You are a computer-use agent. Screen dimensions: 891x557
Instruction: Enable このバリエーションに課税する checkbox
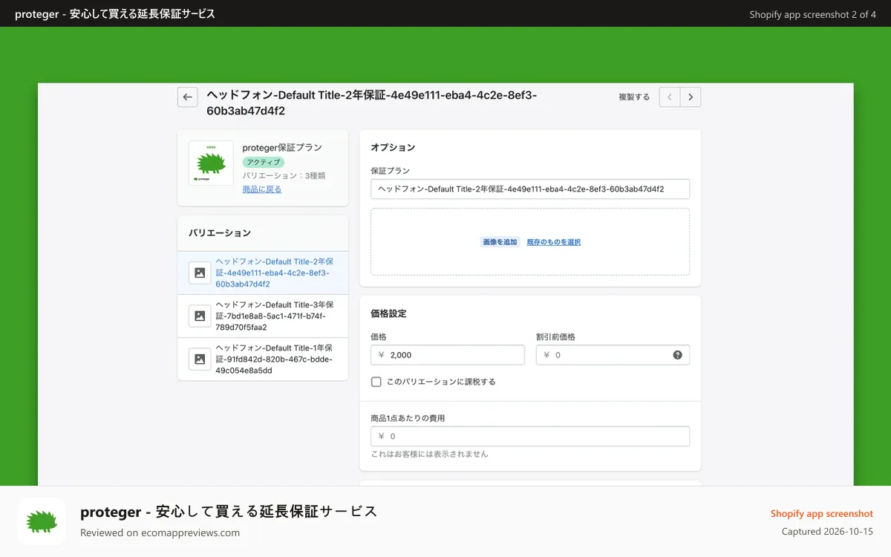point(376,382)
